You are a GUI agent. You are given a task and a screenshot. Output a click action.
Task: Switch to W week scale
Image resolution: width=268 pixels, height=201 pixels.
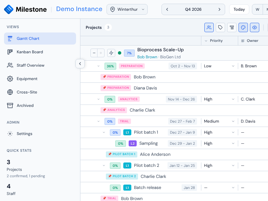[257, 9]
